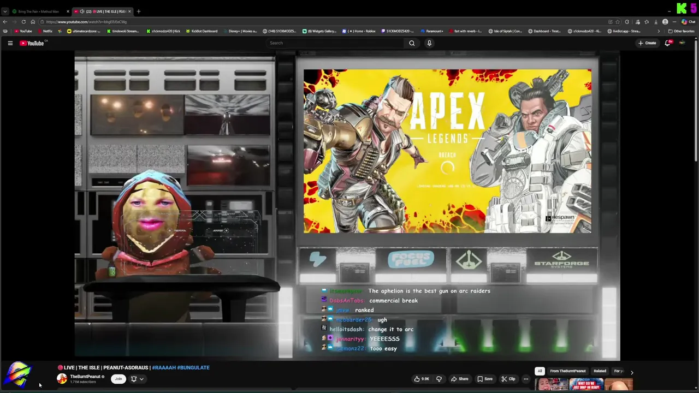Click the #BUNGULATE hashtag in title

193,367
